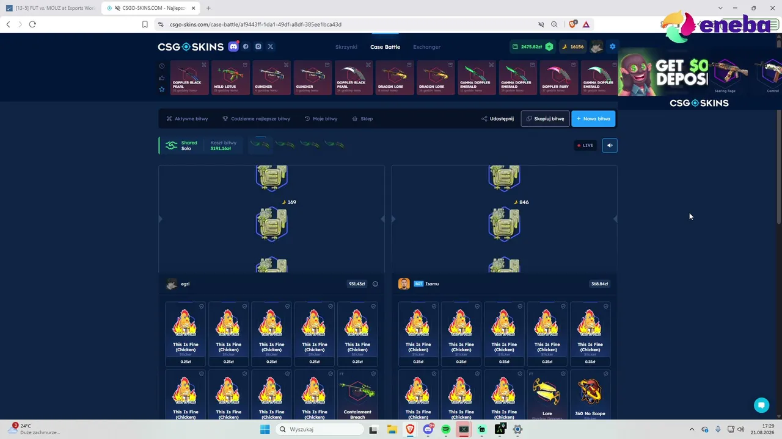
Task: Reload the page
Action: pos(32,24)
